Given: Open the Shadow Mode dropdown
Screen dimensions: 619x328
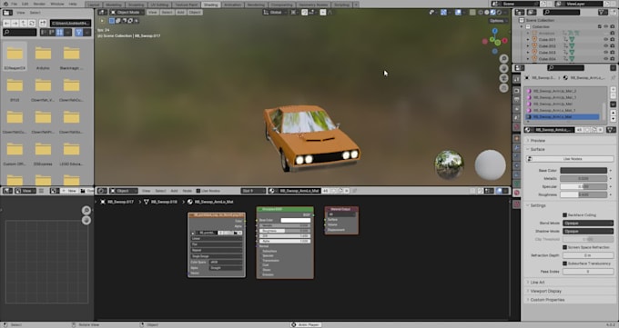Looking at the screenshot, I should click(588, 231).
